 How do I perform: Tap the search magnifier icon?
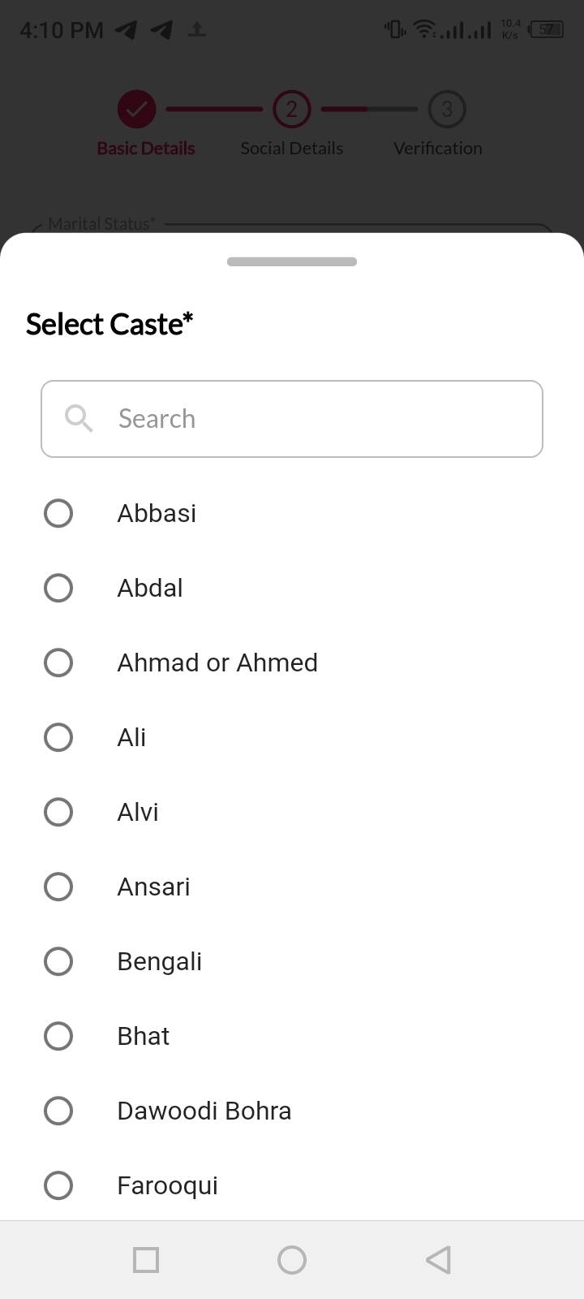79,419
